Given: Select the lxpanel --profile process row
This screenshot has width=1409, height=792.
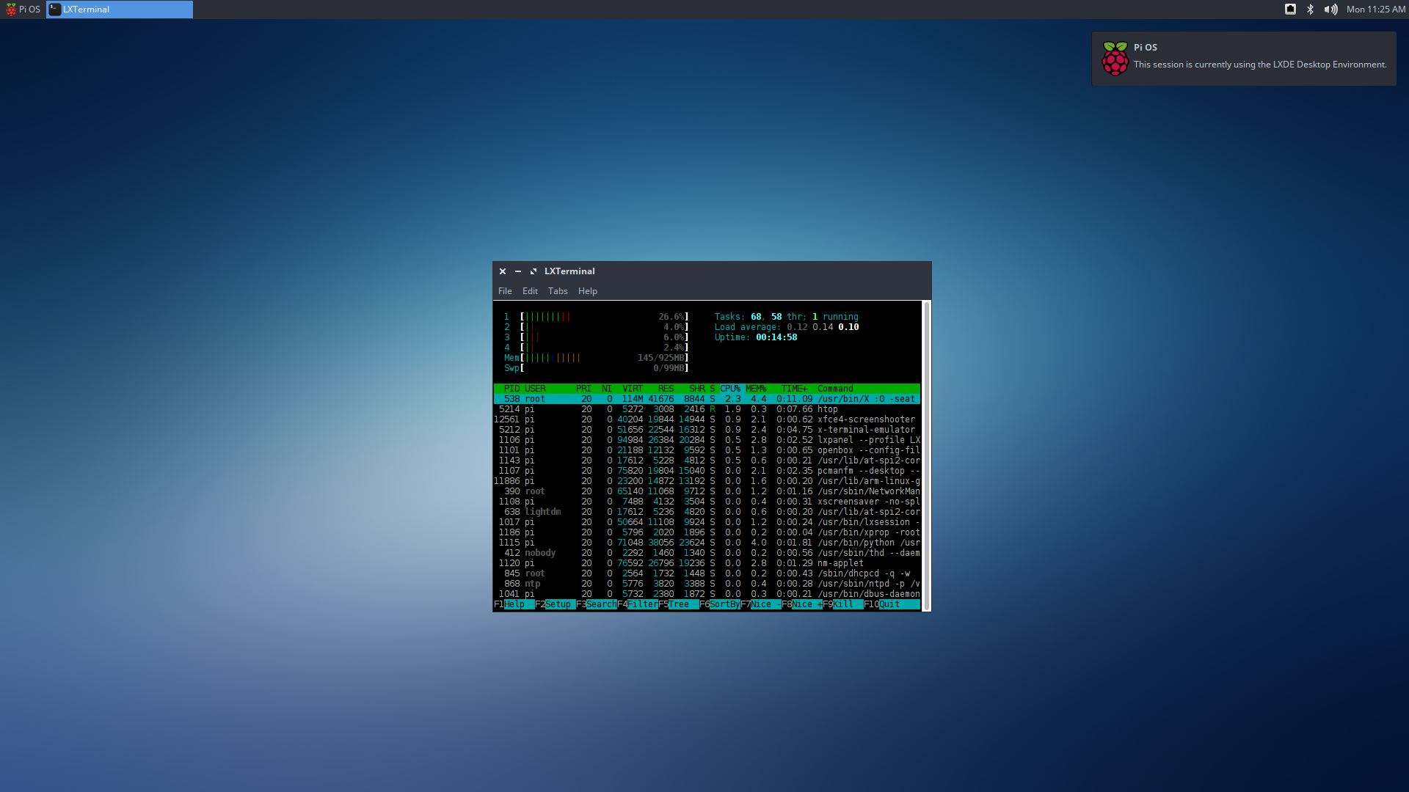Looking at the screenshot, I should click(x=707, y=440).
